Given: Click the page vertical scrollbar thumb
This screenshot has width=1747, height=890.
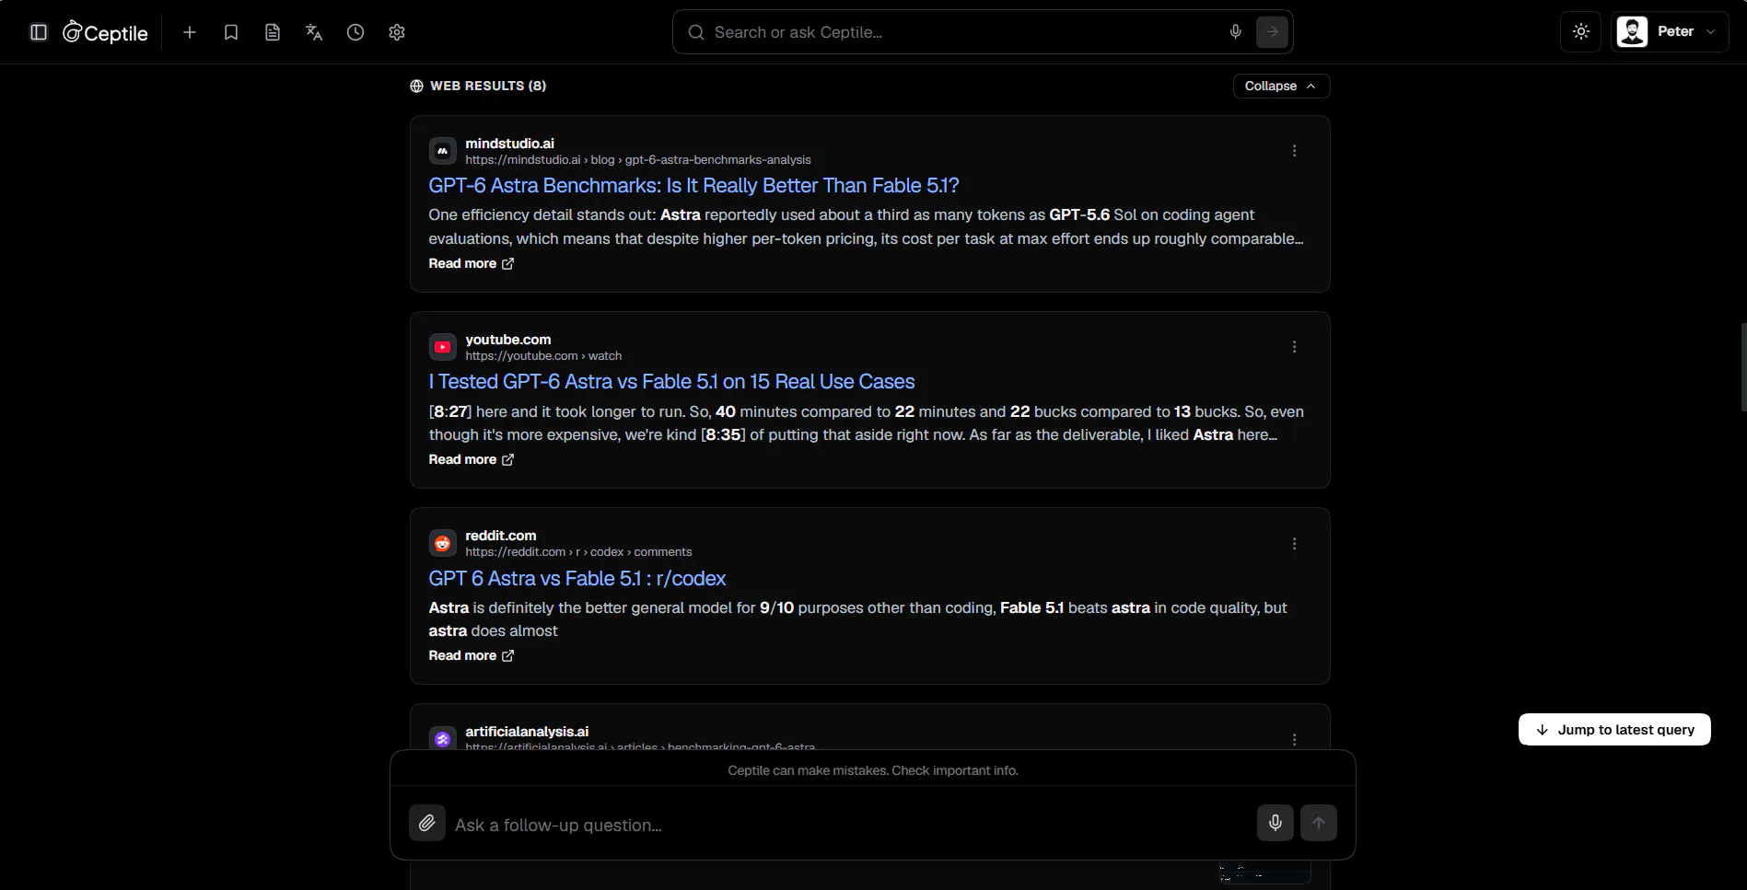Looking at the screenshot, I should (x=1743, y=367).
